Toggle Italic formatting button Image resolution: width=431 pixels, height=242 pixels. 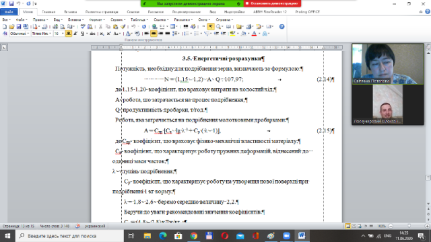tap(75, 34)
